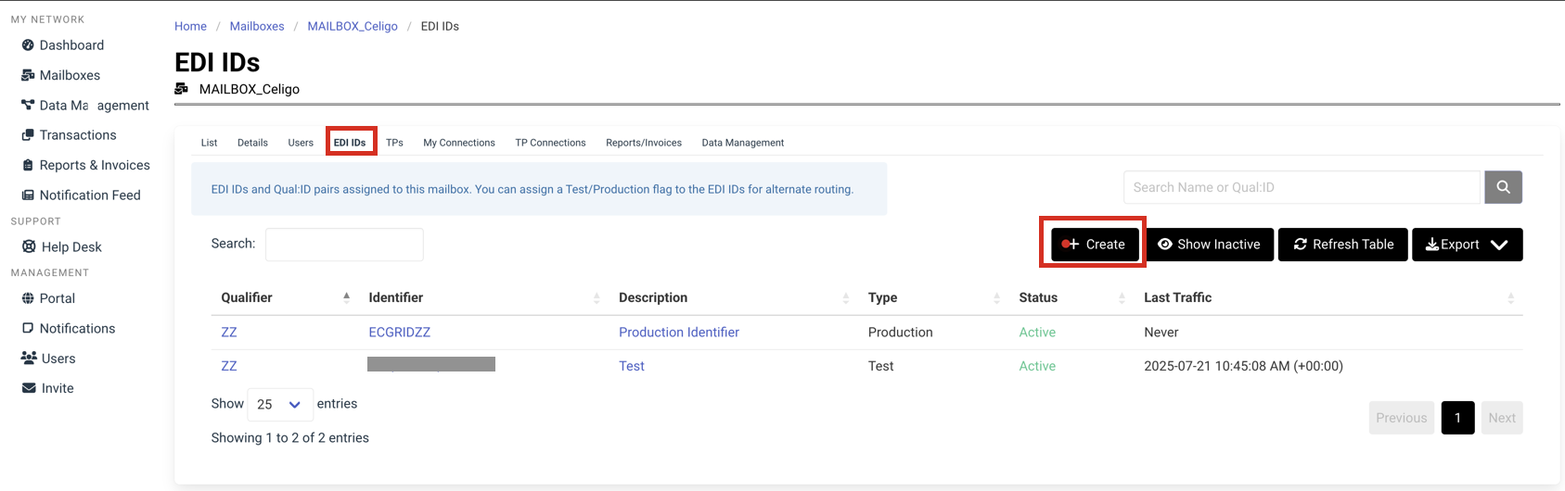The width and height of the screenshot is (1565, 491).
Task: Click the Previous pagination button
Action: pos(1402,418)
